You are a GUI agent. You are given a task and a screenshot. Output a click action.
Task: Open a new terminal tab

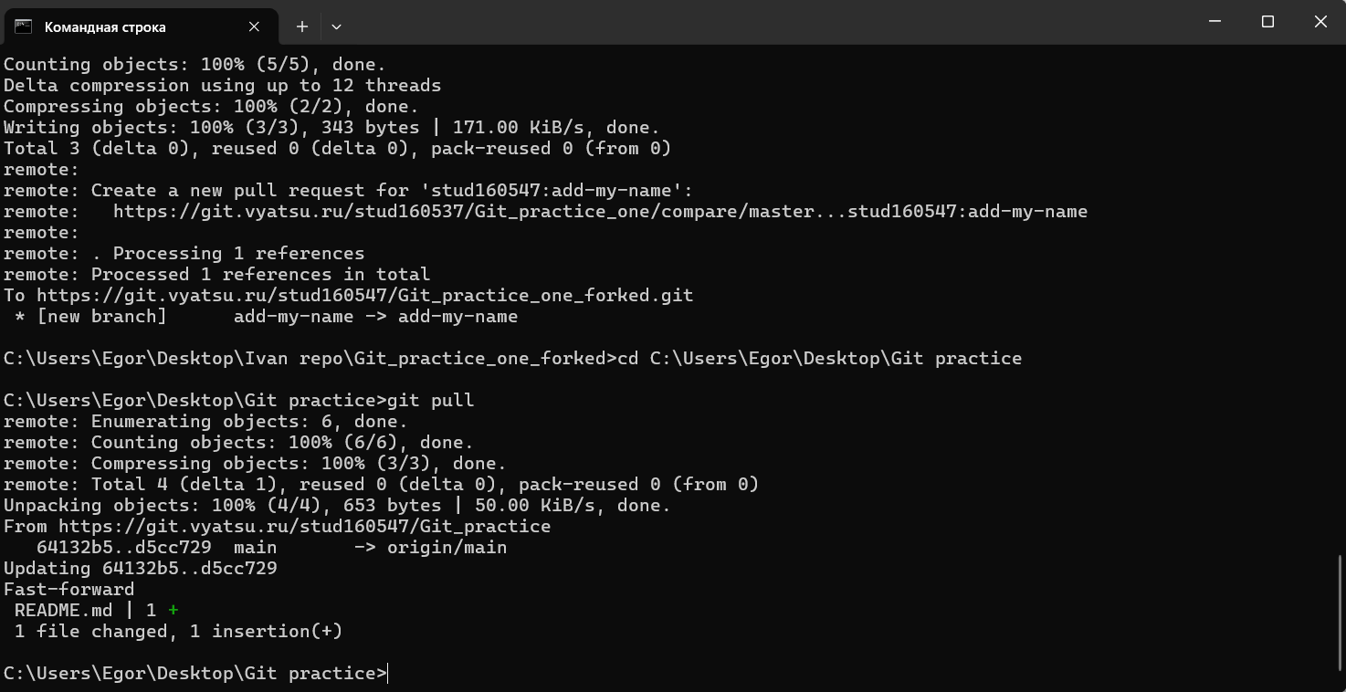[302, 26]
